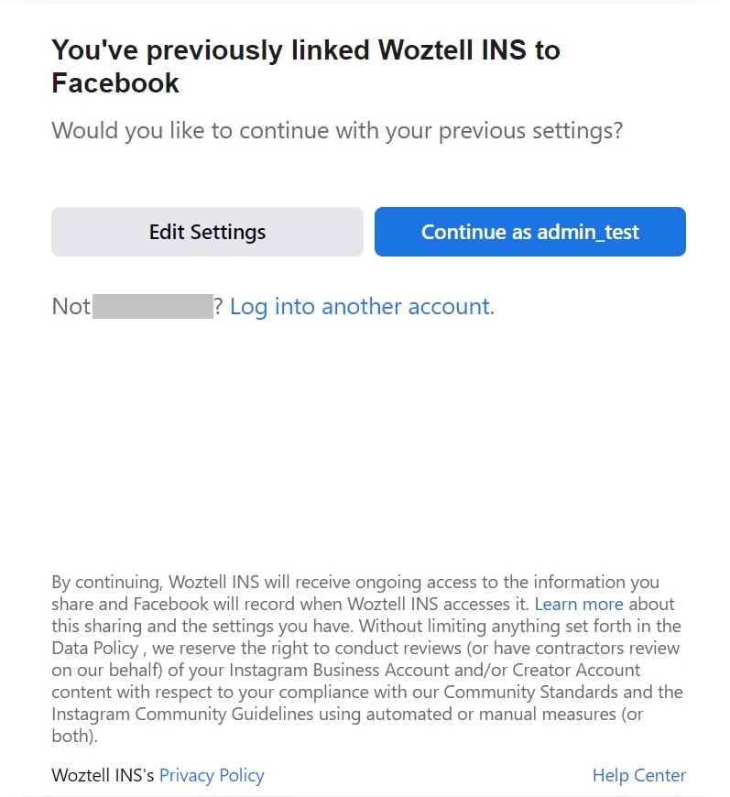Screen dimensions: 730x797
Task: Open Woztell INS's Privacy Policy link
Action: click(x=212, y=776)
